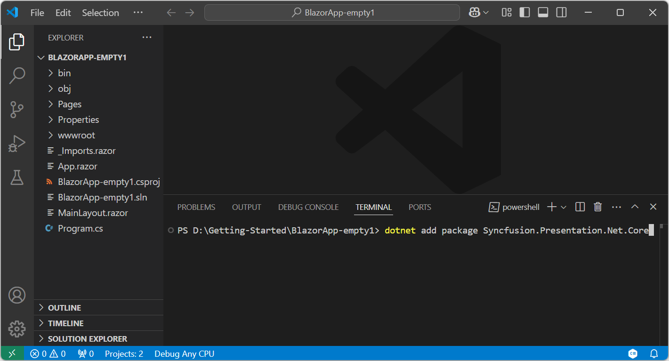Open Explorer views and more actions
Screen dimensions: 669x361
click(x=147, y=38)
